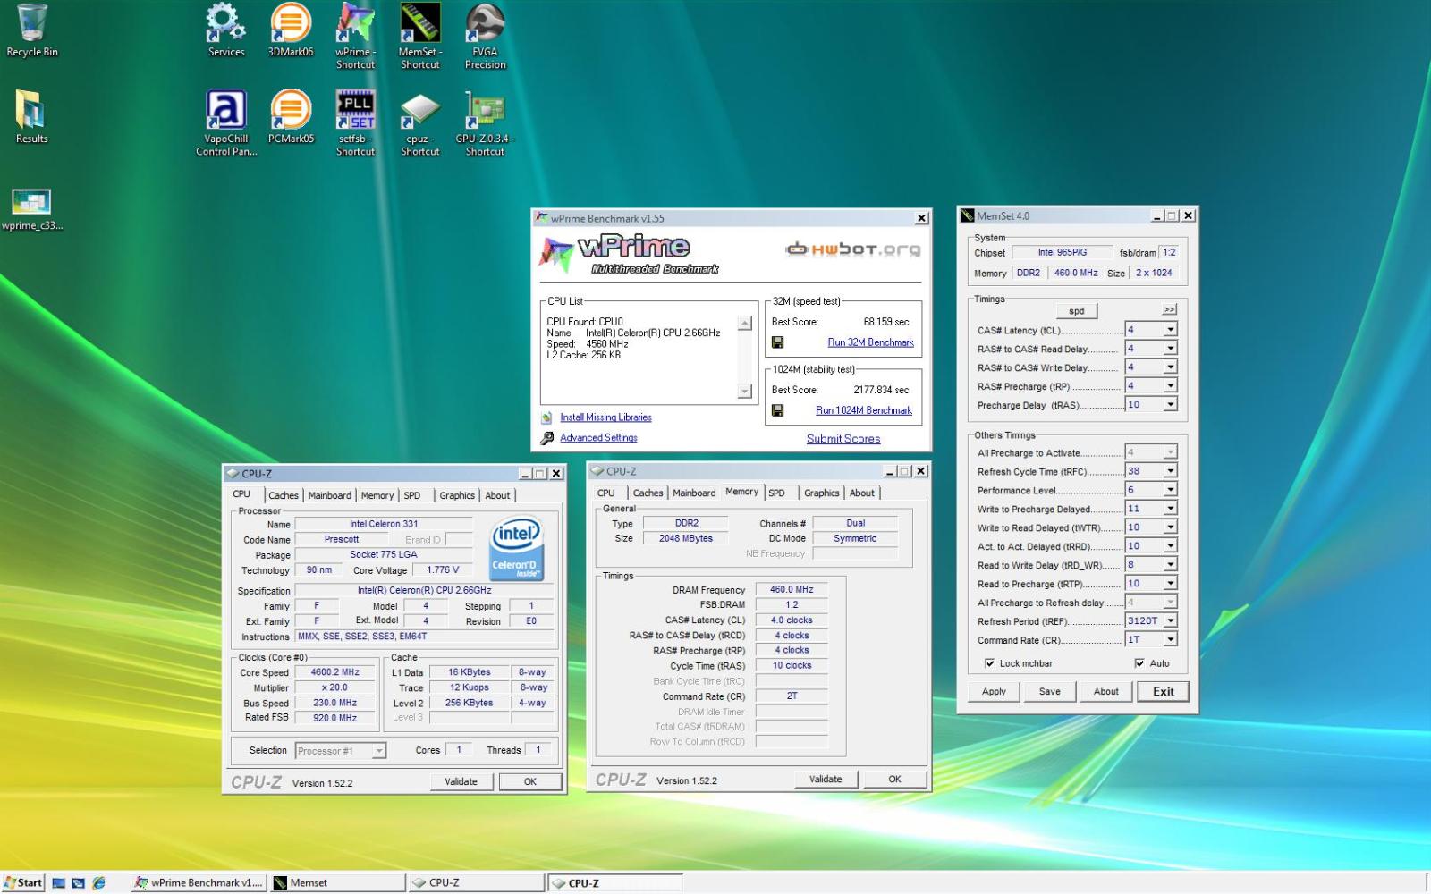Click the Save button in MemSet
Viewport: 1431px width, 894px height.
pos(1050,691)
